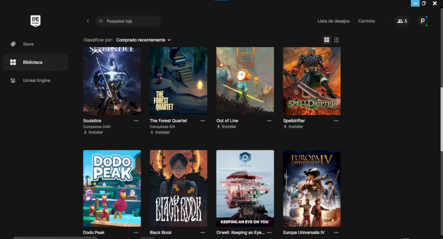Open options menu for Europa Universalis IV
Image resolution: width=443 pixels, height=239 pixels.
336,232
